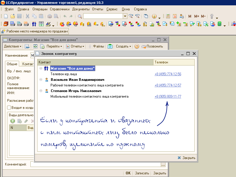Image resolution: width=236 pixels, height=177 pixels.
Task: Click the M+ memory button
Action: (x=196, y=16)
